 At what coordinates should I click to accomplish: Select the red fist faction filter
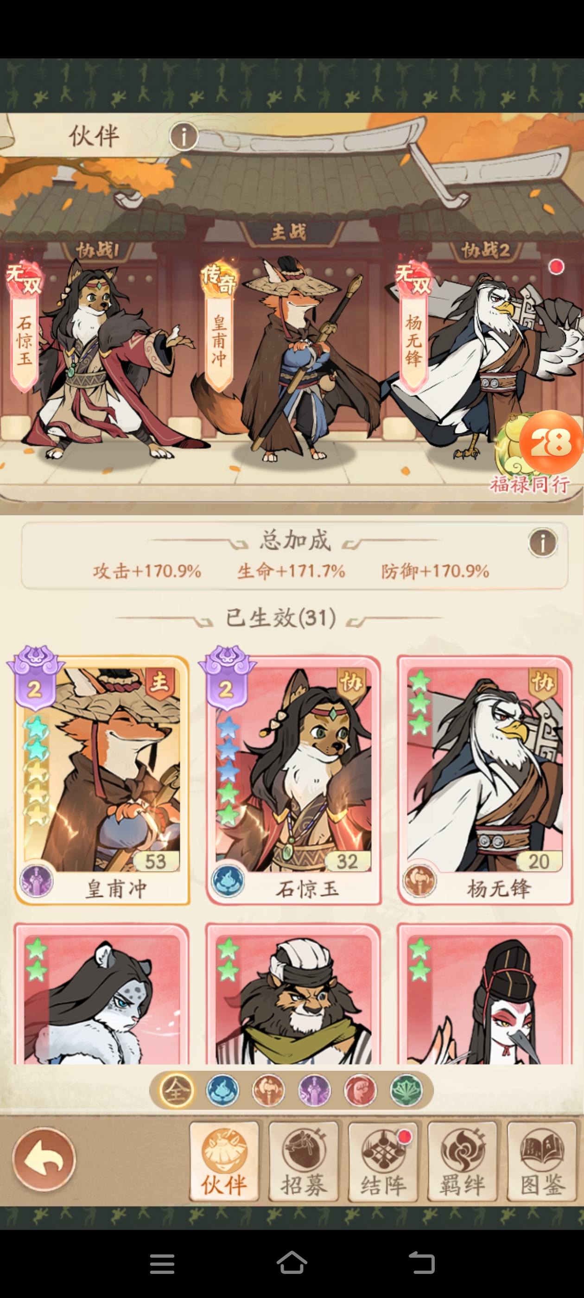point(360,1090)
